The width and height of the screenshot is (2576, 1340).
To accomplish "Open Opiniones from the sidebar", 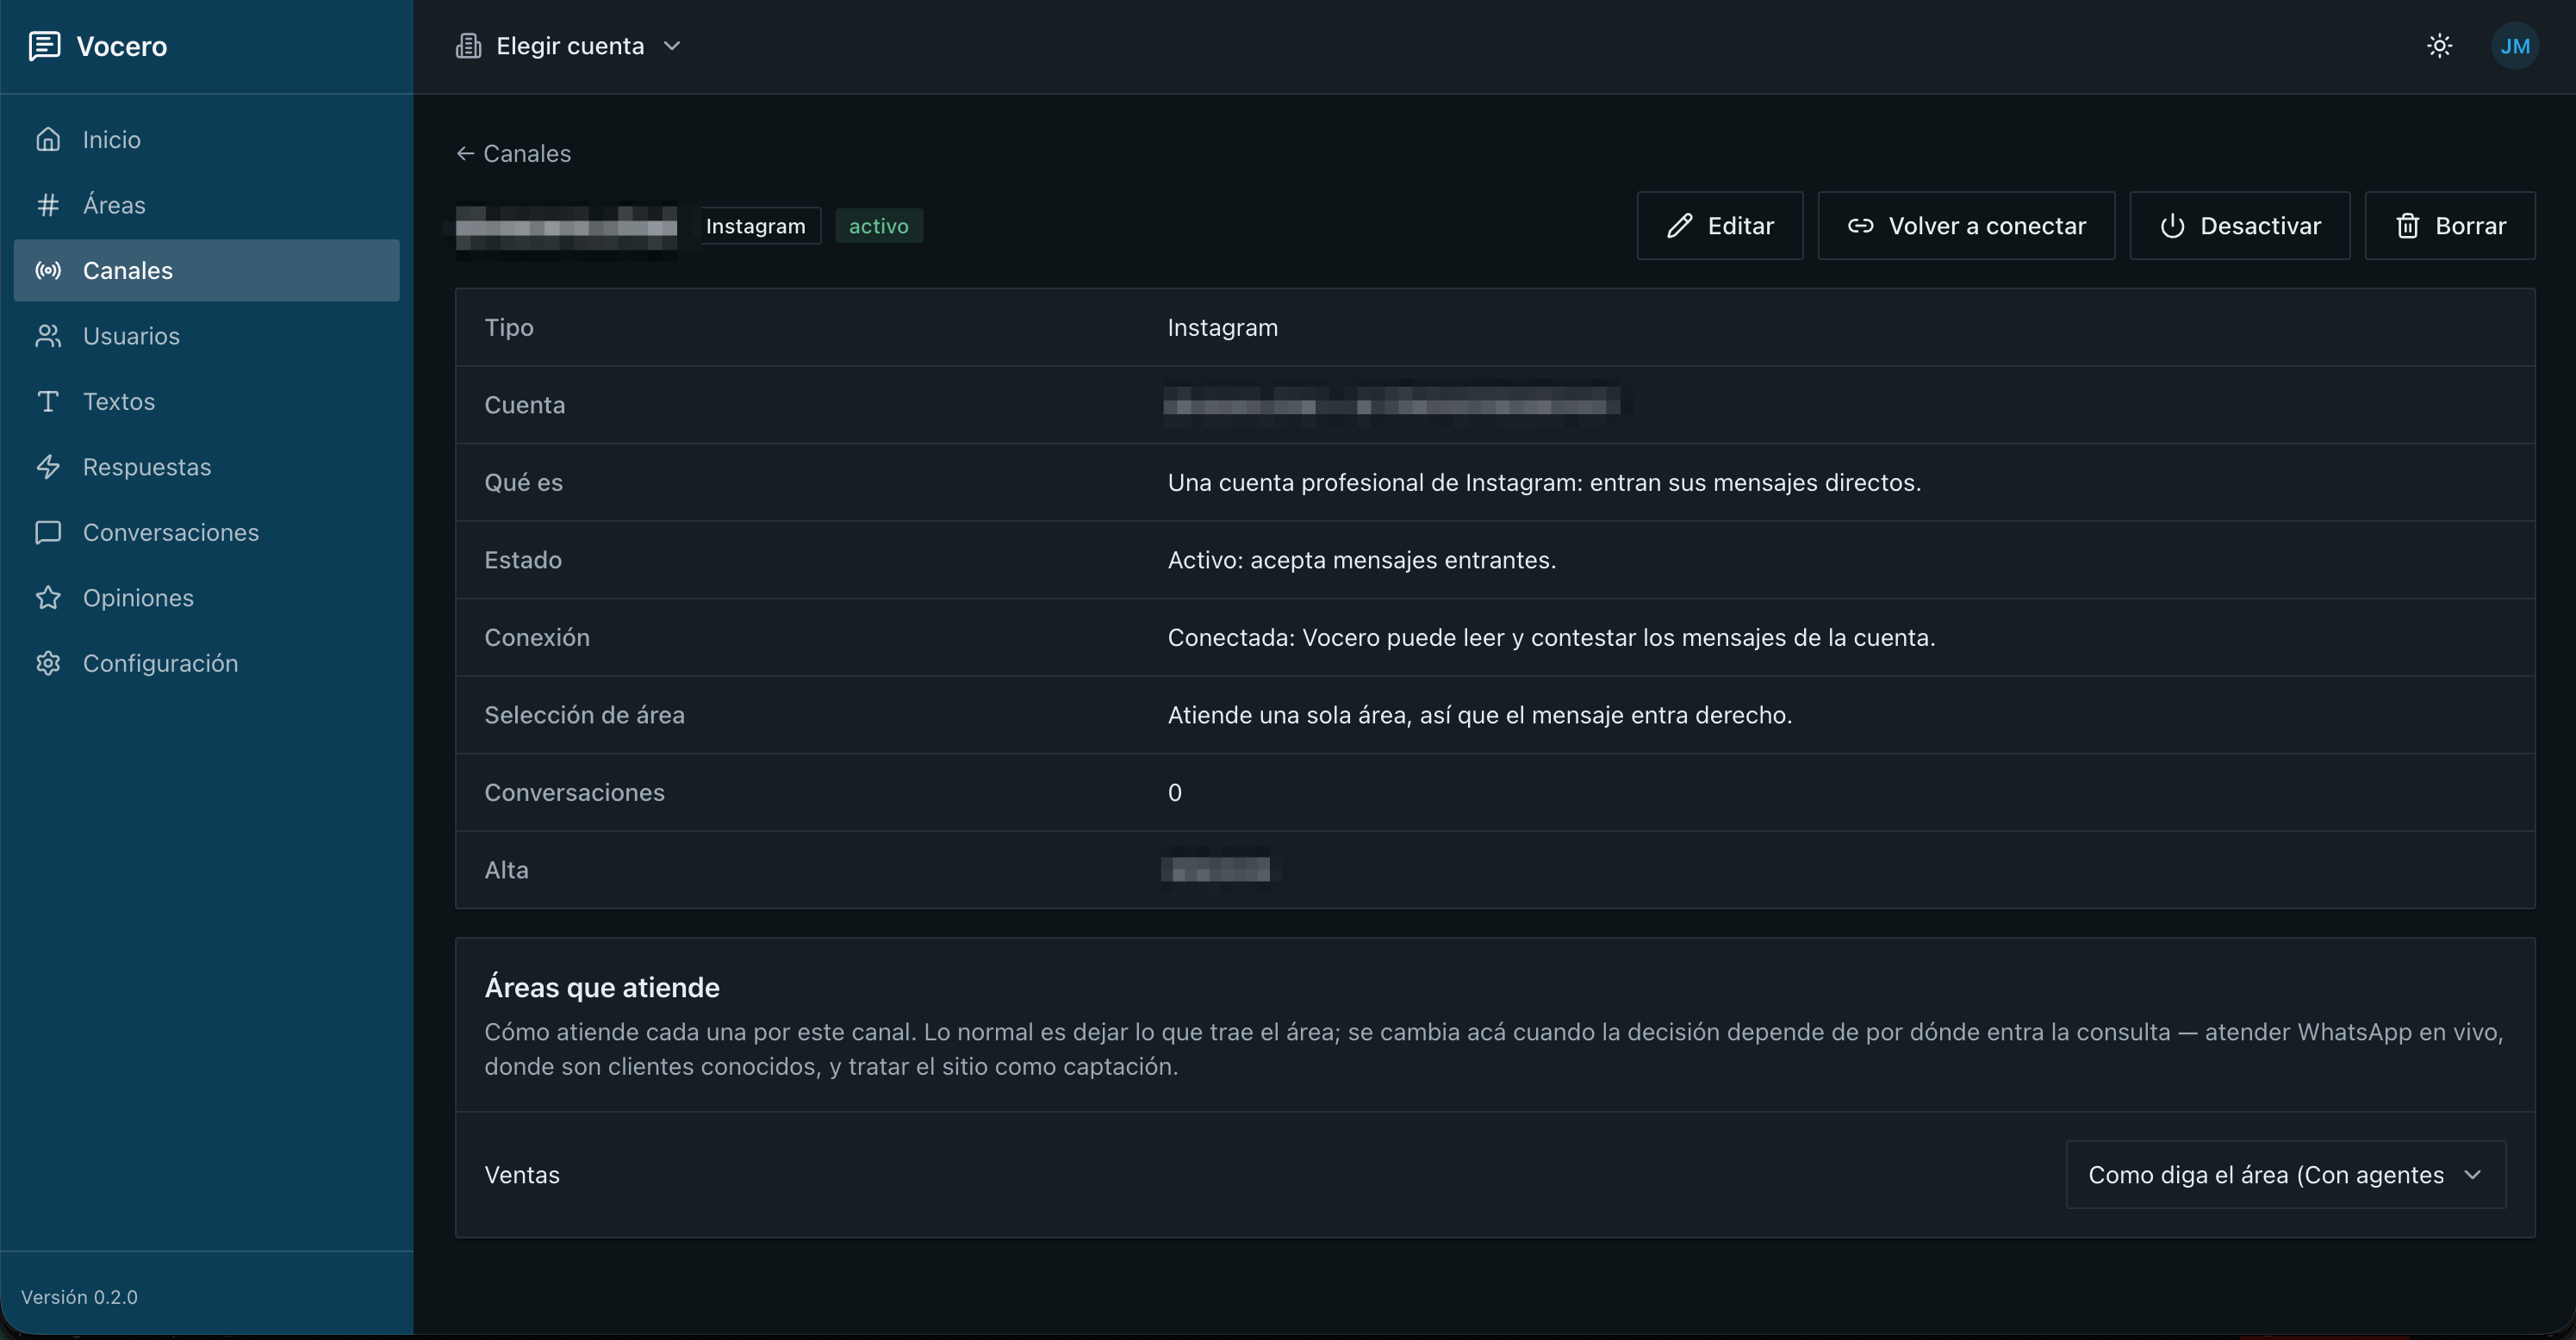I will coord(207,598).
